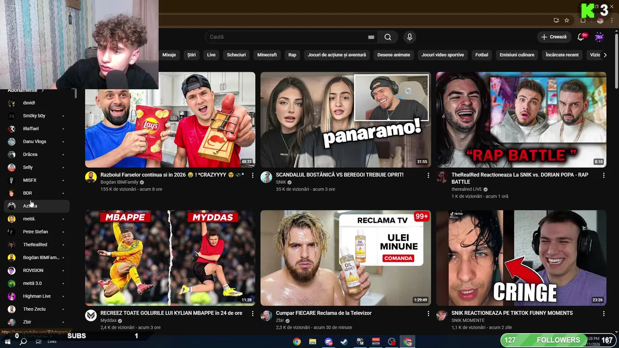
Task: Select the Minecraft filter chip
Action: [267, 55]
